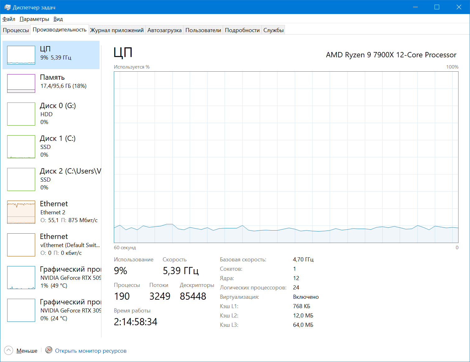Open the Вид menu
This screenshot has height=362, width=470.
tap(58, 19)
